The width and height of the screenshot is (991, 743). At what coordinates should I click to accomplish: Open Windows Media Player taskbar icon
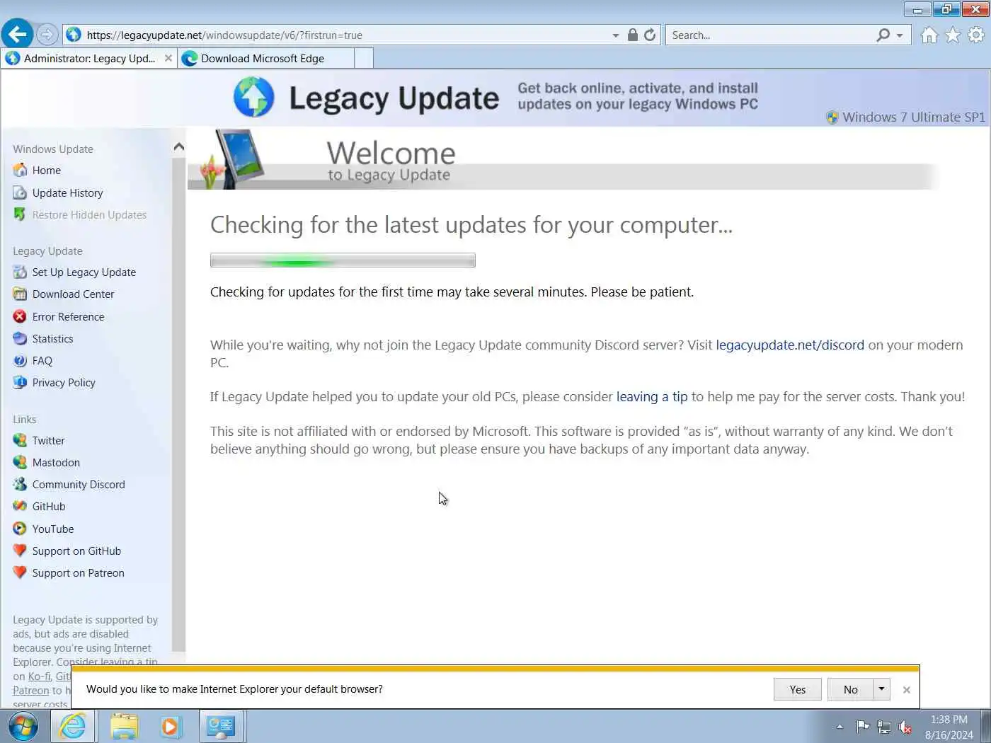coord(171,726)
